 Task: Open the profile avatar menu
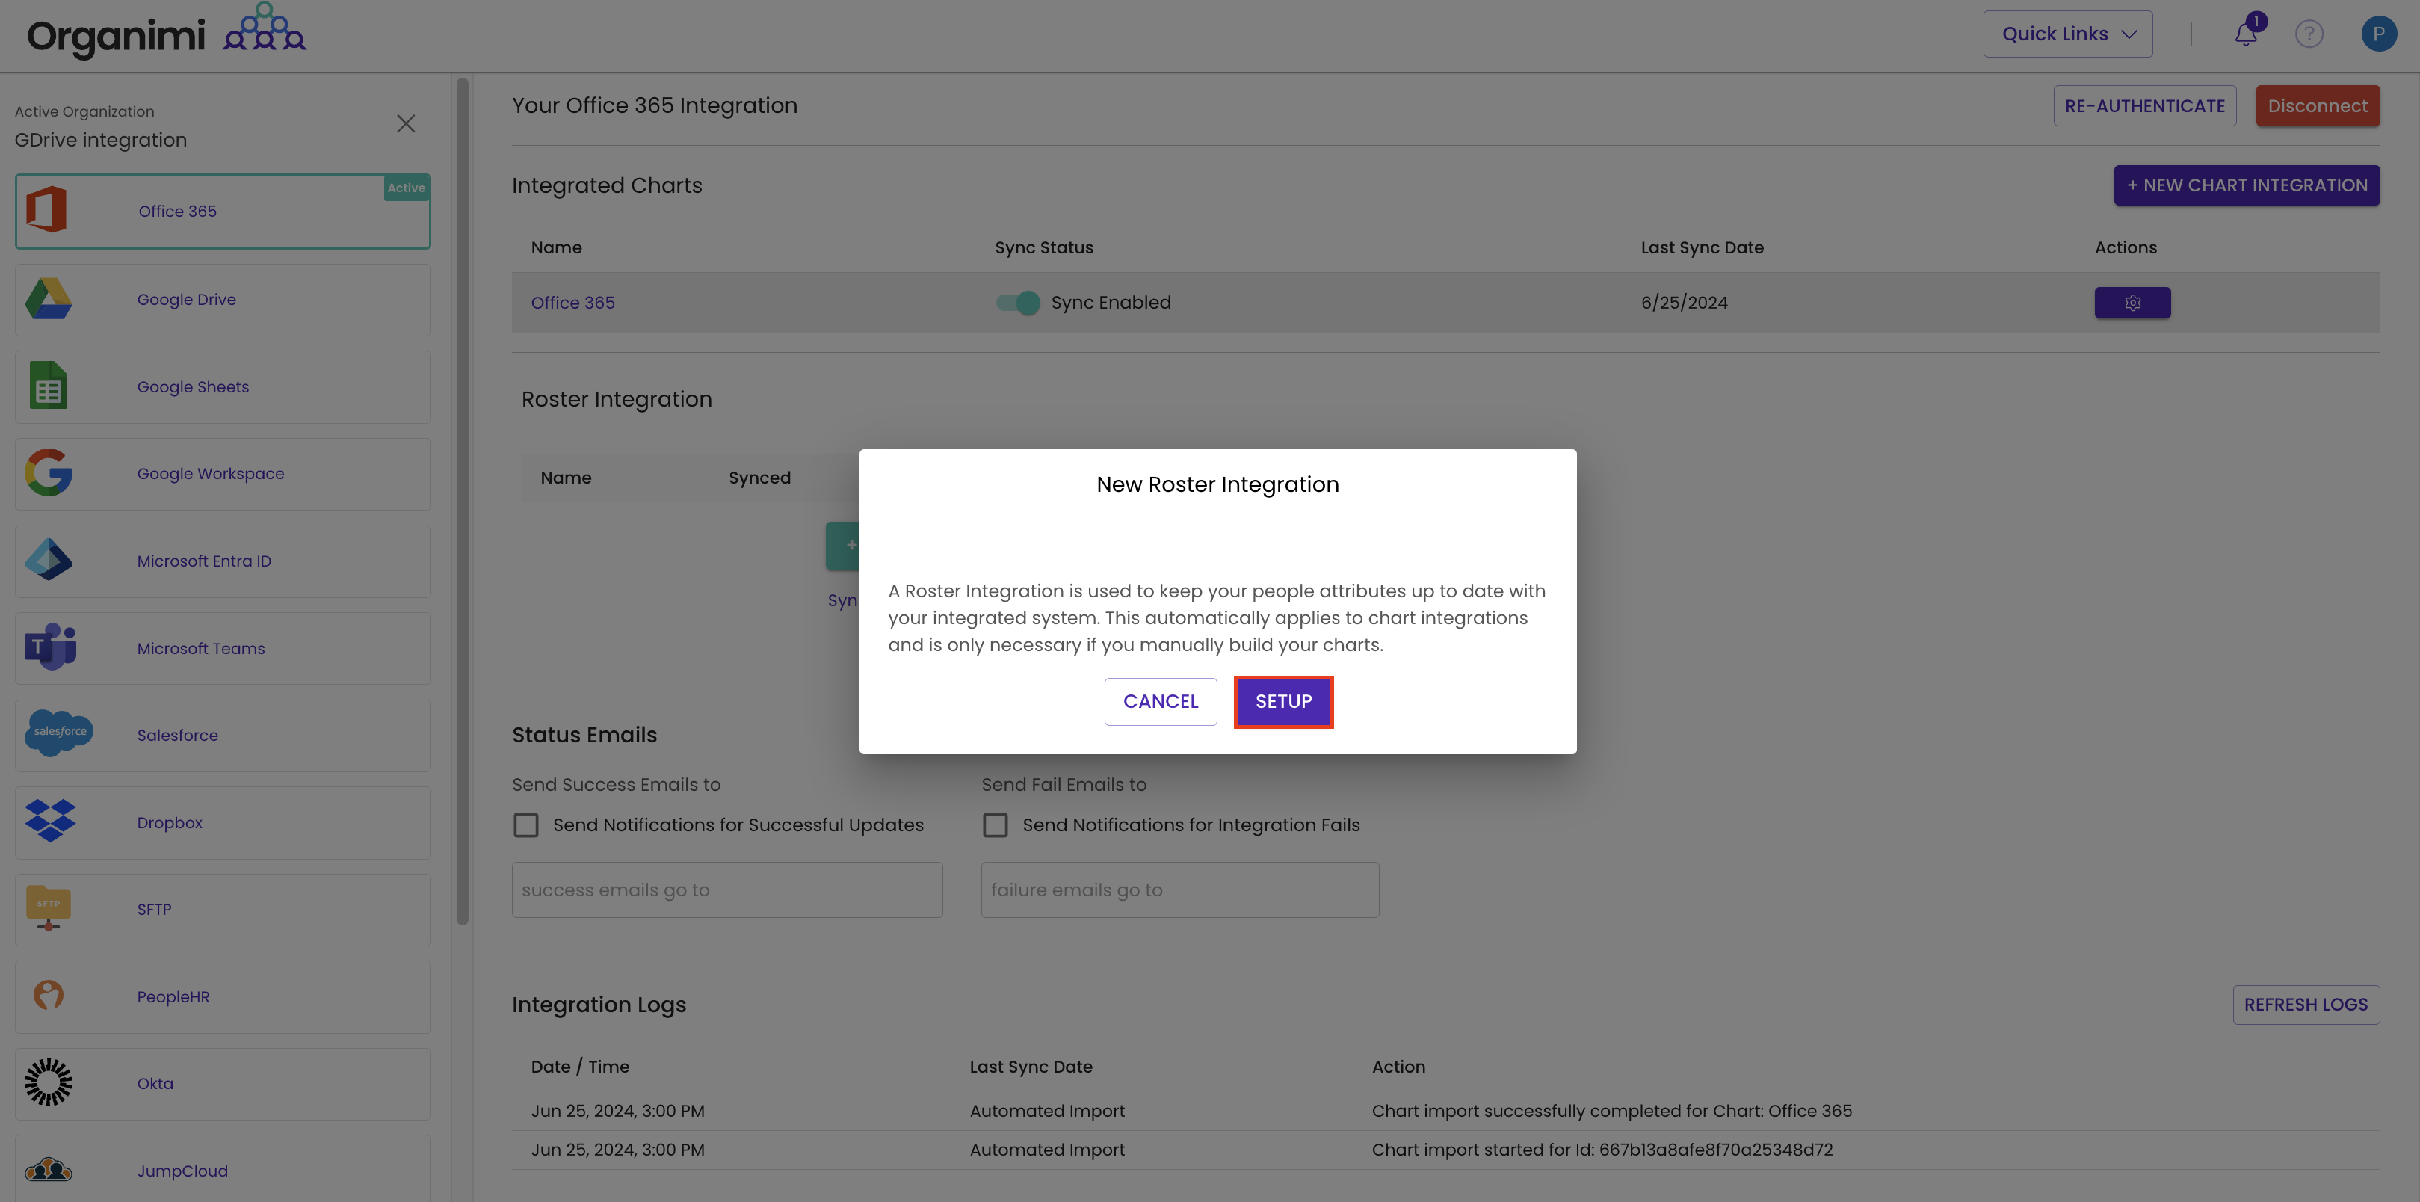tap(2380, 34)
